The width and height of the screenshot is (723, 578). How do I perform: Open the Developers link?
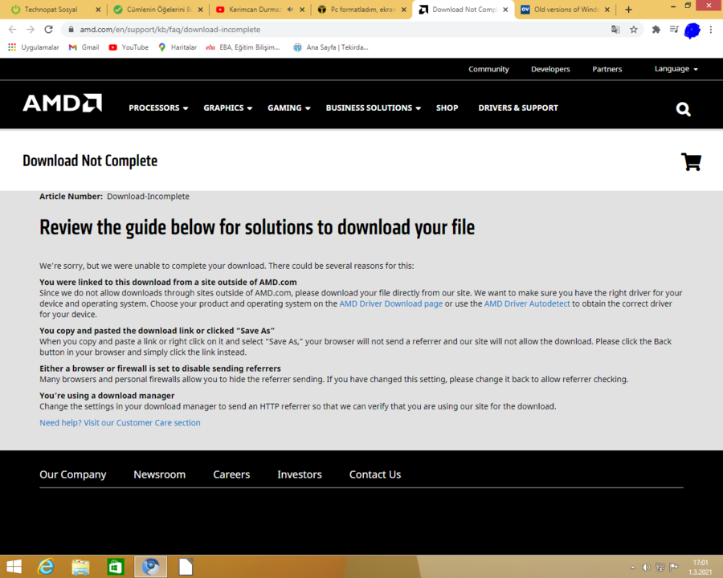click(550, 69)
